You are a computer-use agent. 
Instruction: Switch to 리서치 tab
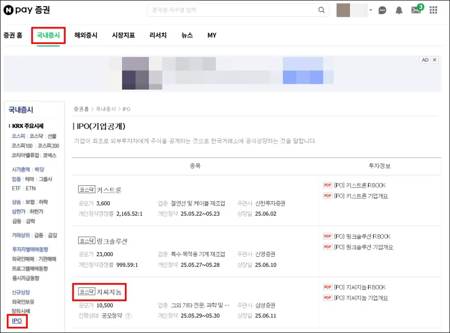158,35
